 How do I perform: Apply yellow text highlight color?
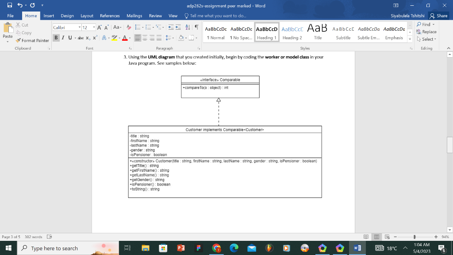115,38
